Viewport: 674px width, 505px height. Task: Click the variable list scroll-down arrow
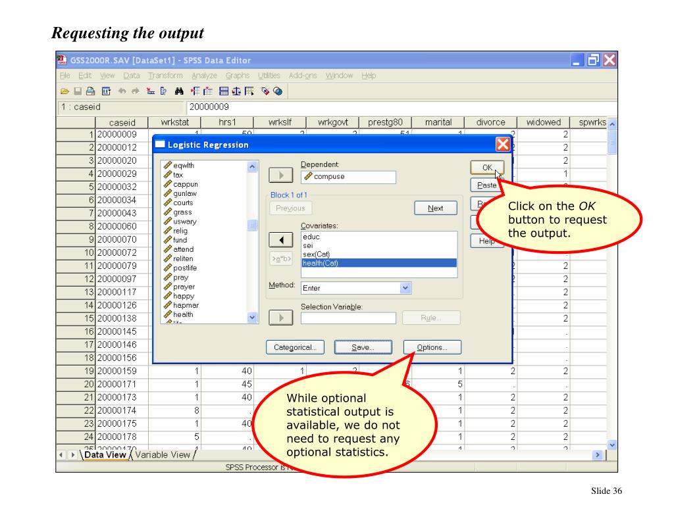252,318
